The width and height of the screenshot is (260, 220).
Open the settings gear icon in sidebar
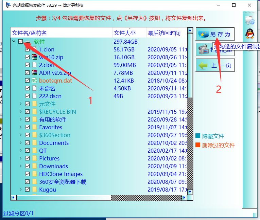pos(250,20)
